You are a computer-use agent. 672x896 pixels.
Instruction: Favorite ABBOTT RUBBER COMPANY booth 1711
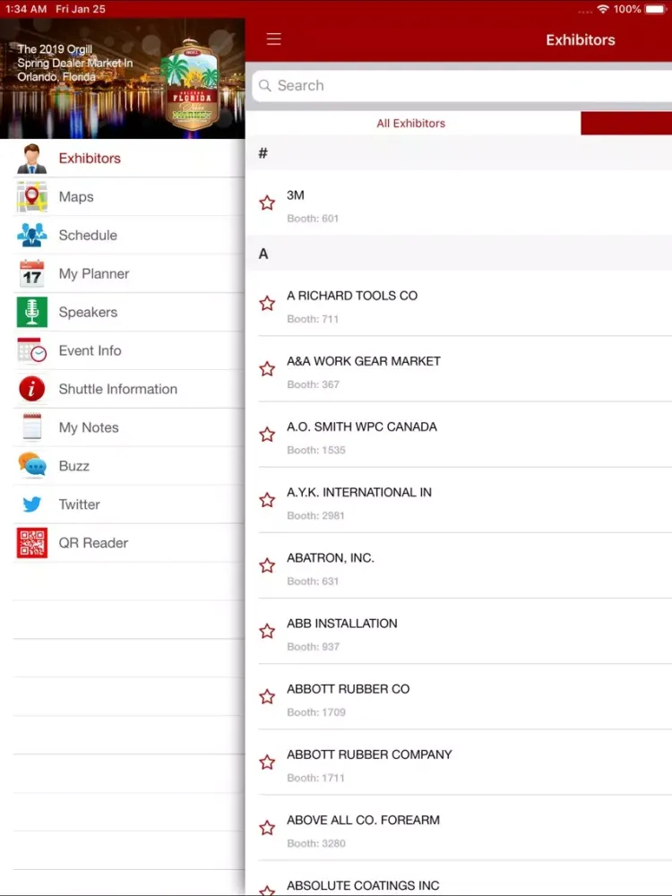click(267, 762)
